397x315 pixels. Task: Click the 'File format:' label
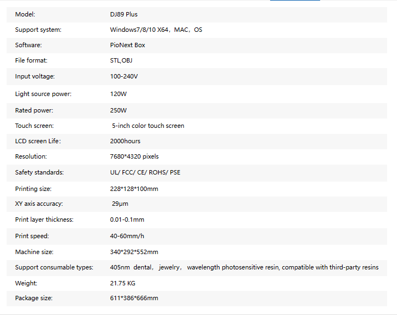(31, 60)
